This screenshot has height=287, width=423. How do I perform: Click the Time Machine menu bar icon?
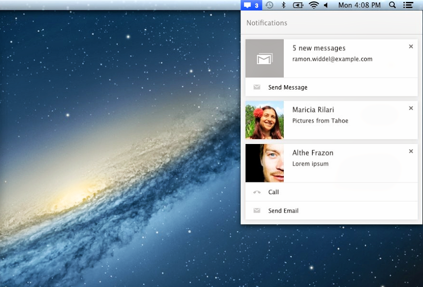(x=269, y=5)
